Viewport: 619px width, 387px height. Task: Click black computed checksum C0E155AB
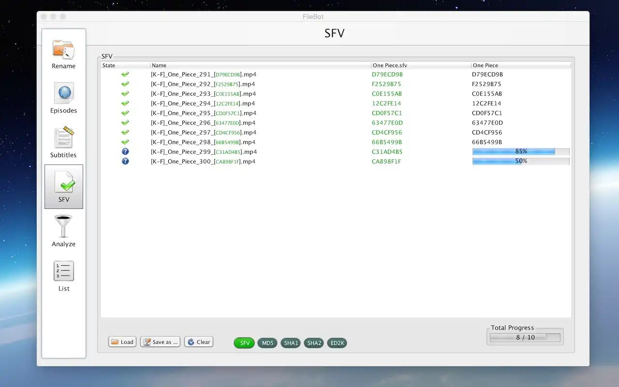click(x=487, y=94)
